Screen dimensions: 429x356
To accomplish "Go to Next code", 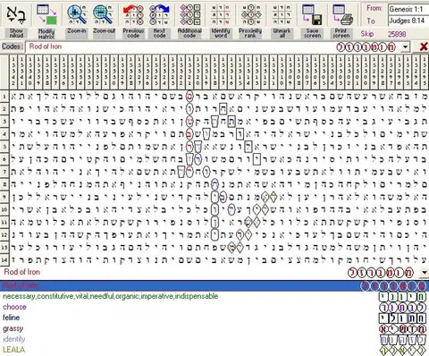I will (x=159, y=14).
